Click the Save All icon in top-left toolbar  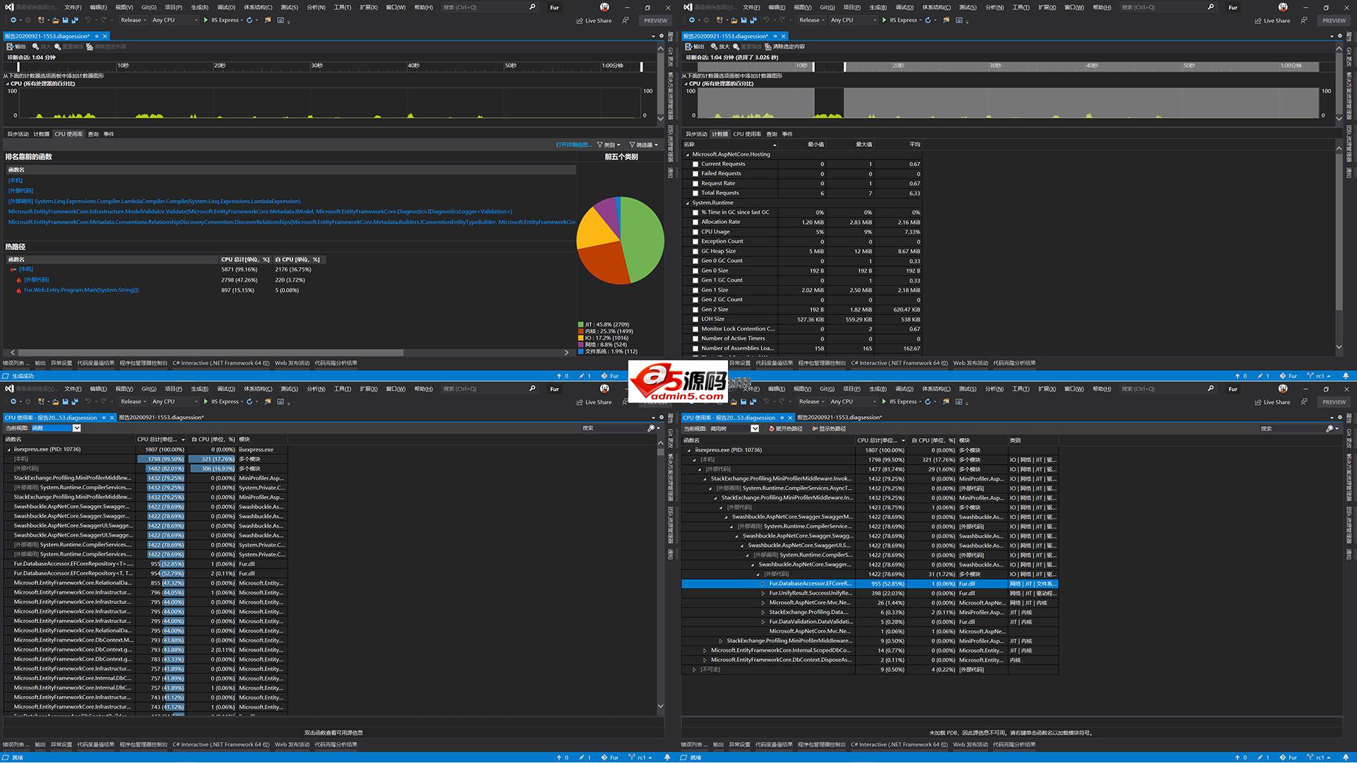coord(74,20)
